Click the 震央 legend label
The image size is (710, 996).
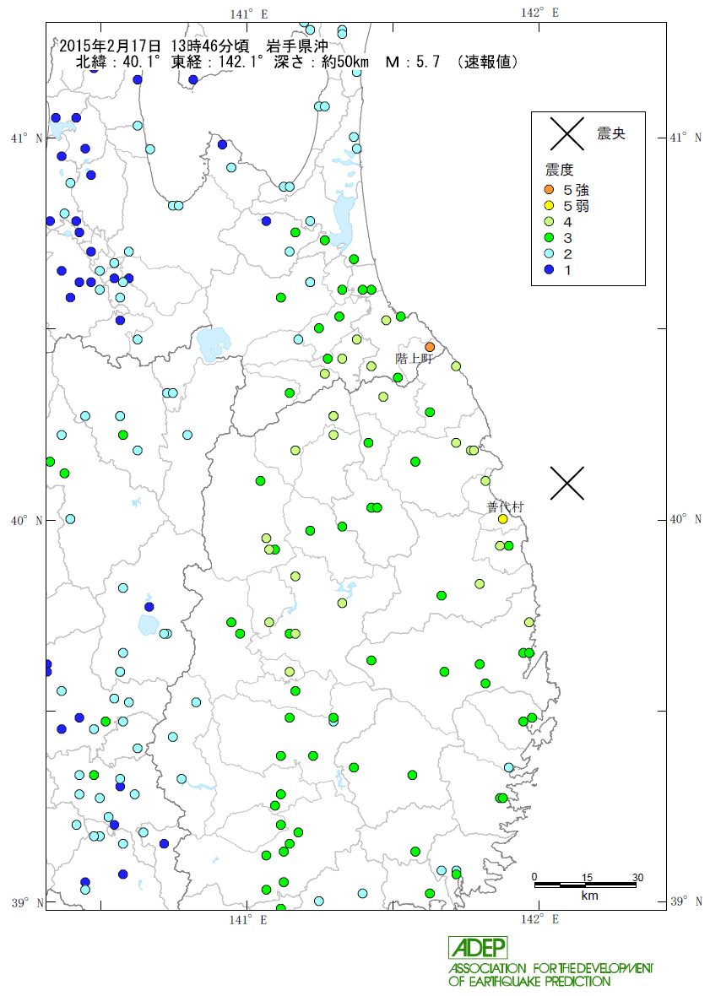point(611,133)
